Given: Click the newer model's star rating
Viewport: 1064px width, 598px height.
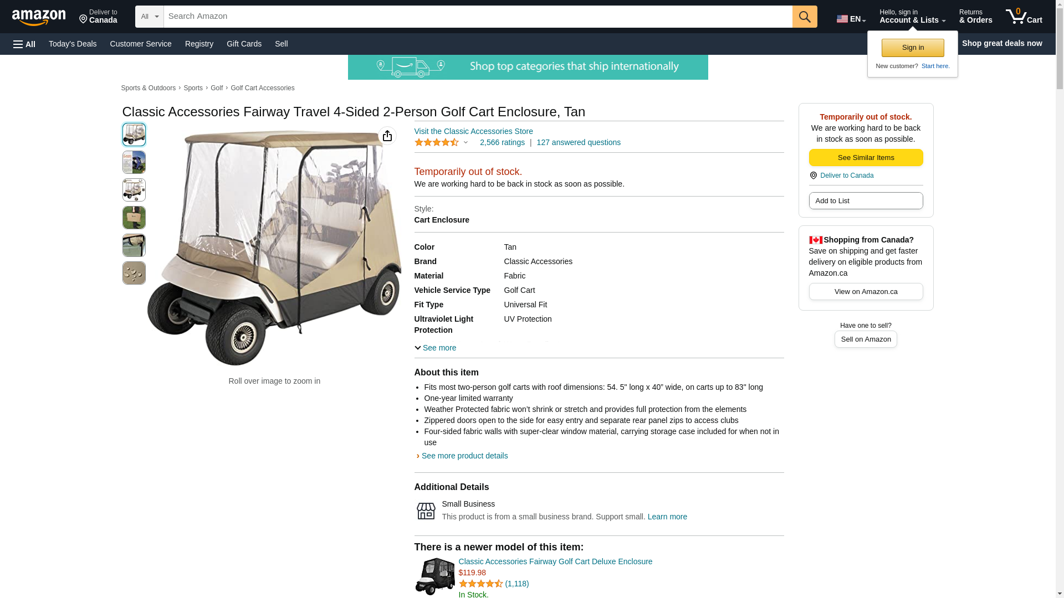Looking at the screenshot, I should 481,584.
